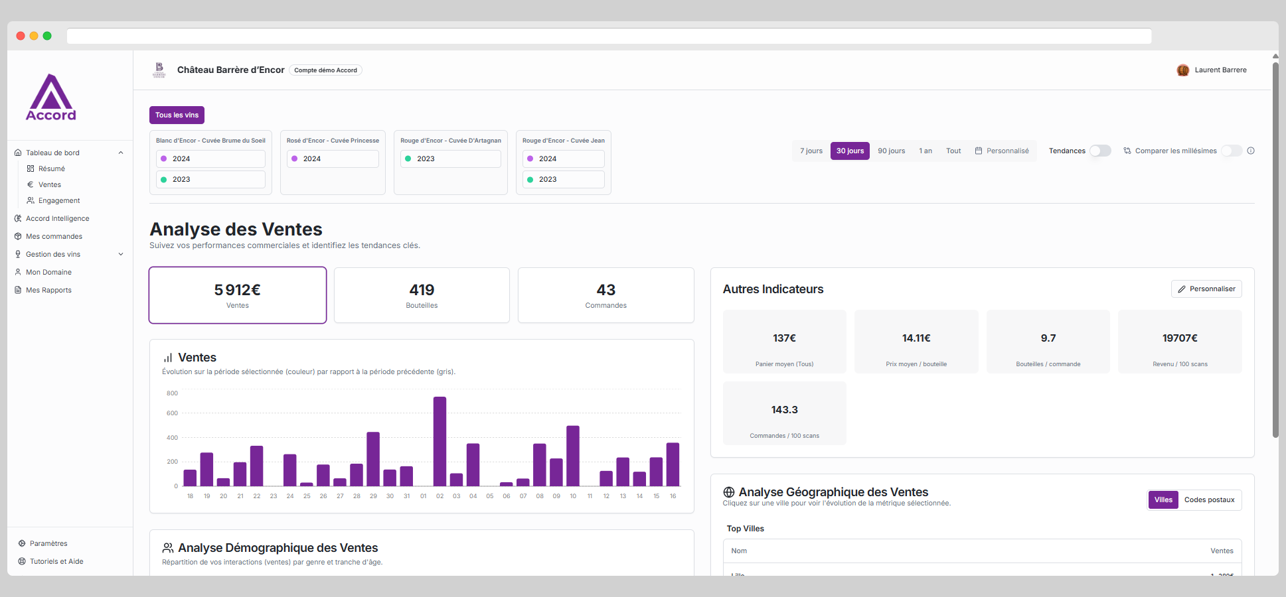This screenshot has width=1286, height=597.
Task: Open Engagement under Tableau de bord
Action: [x=59, y=200]
